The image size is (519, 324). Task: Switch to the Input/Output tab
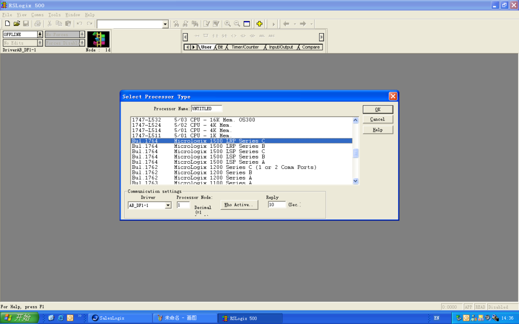tap(281, 47)
